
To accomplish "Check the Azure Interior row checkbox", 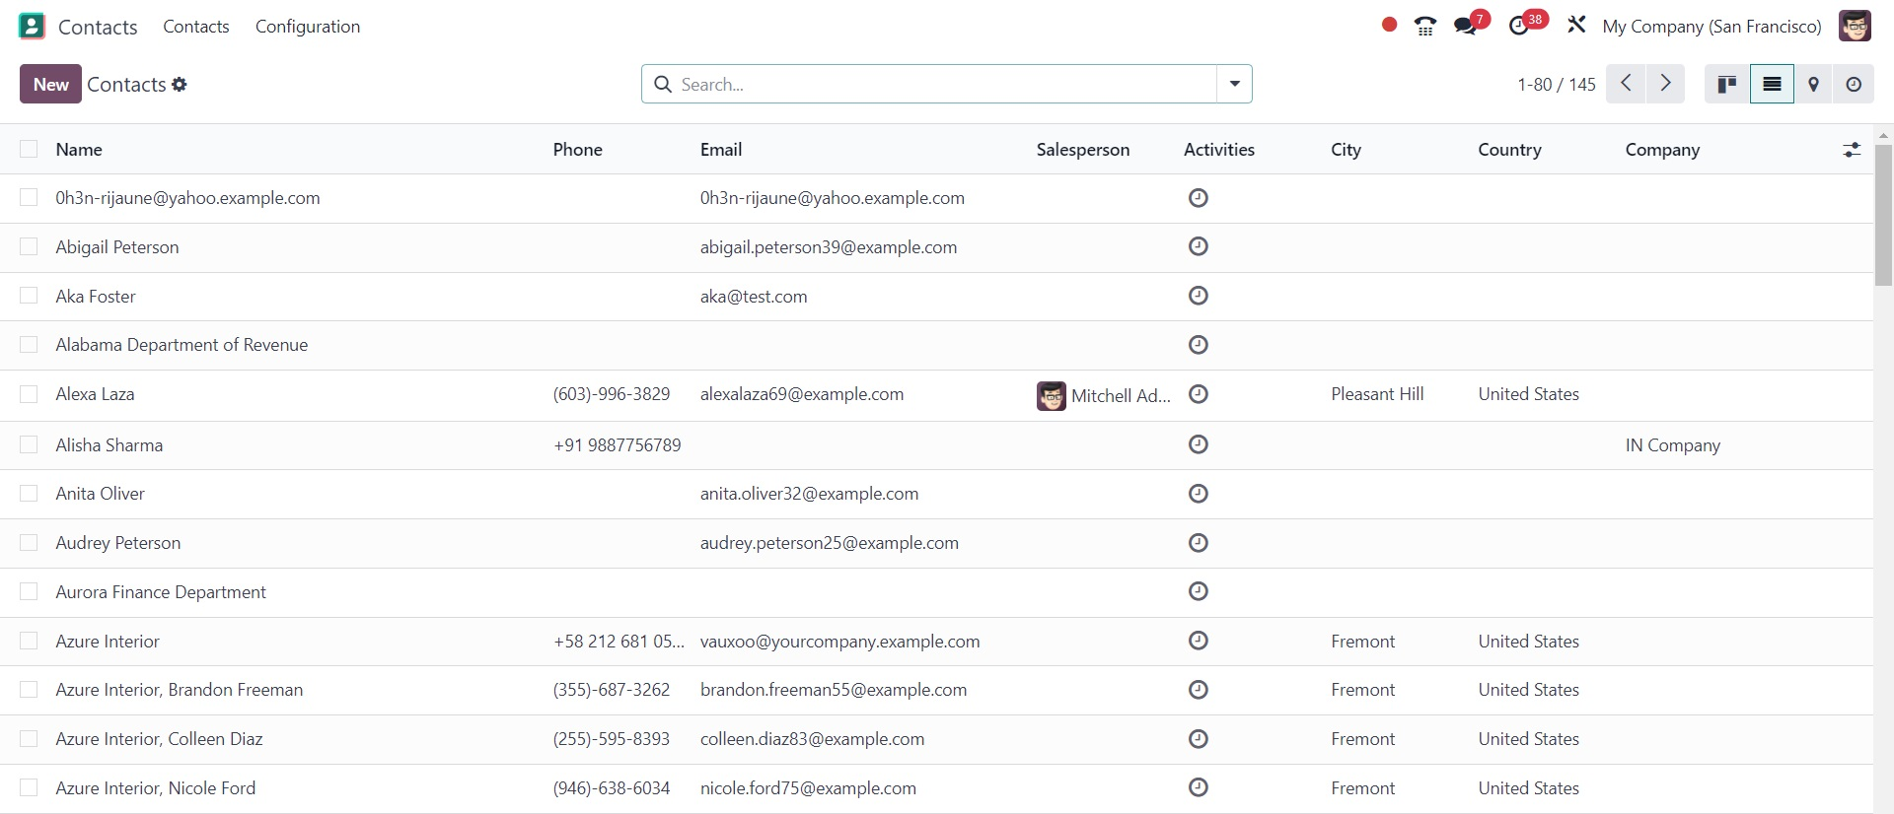I will point(29,641).
